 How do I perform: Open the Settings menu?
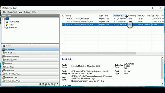[x=27, y=12]
